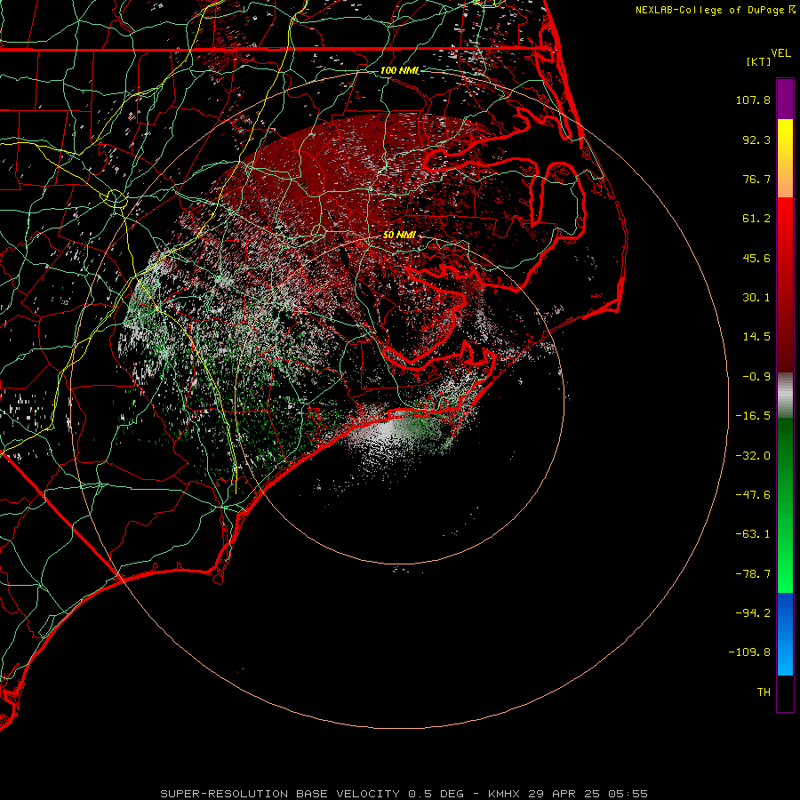Click the -94.2 legend value
Image resolution: width=800 pixels, height=800 pixels.
753,612
